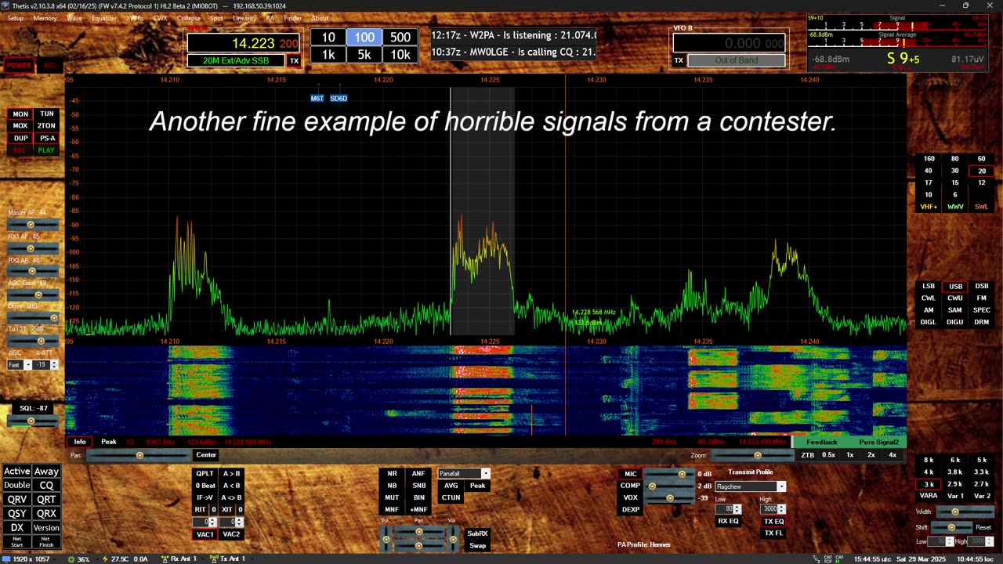This screenshot has height=564, width=1003.
Task: Click the TX EQ button
Action: click(773, 522)
